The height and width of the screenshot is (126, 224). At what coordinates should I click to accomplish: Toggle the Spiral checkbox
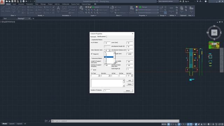[92, 70]
